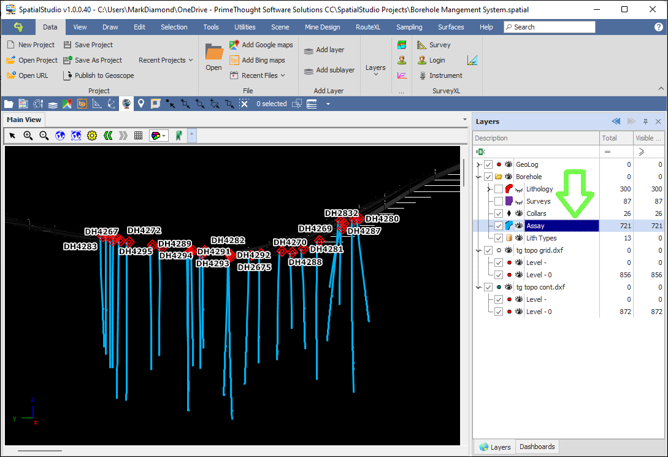
Task: Click Add Google maps icon
Action: [234, 45]
